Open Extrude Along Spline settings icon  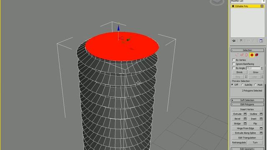coord(261,133)
